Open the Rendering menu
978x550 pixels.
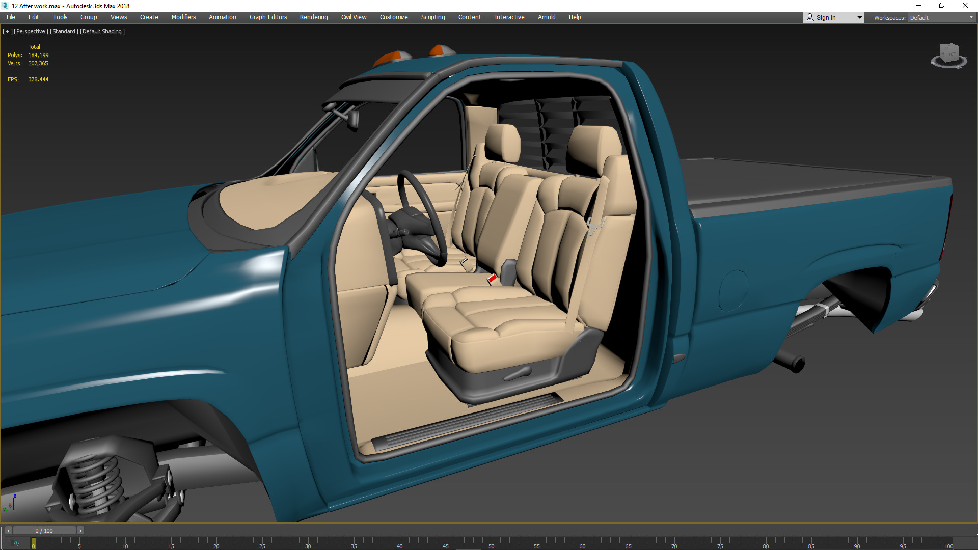(x=314, y=17)
